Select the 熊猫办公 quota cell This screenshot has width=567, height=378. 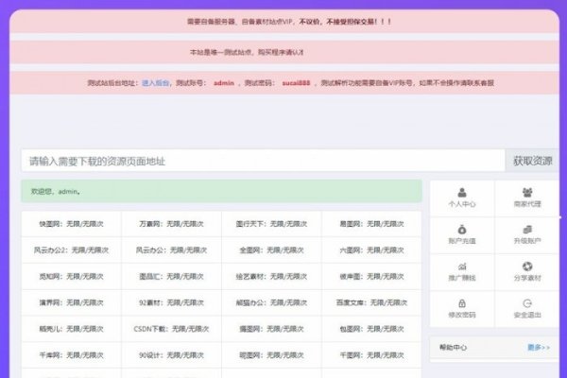[271, 302]
